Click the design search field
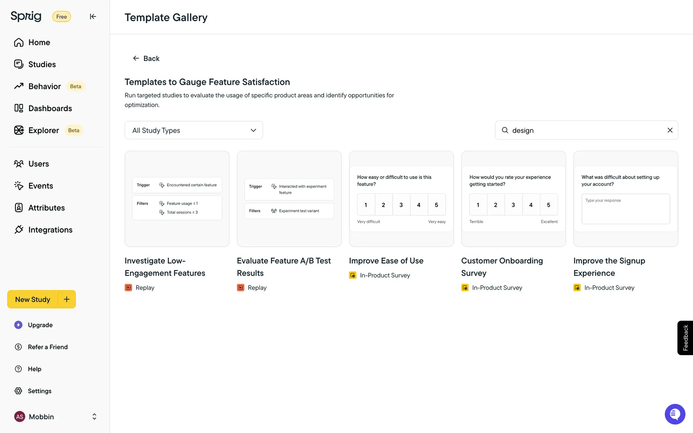693x433 pixels. coord(587,130)
